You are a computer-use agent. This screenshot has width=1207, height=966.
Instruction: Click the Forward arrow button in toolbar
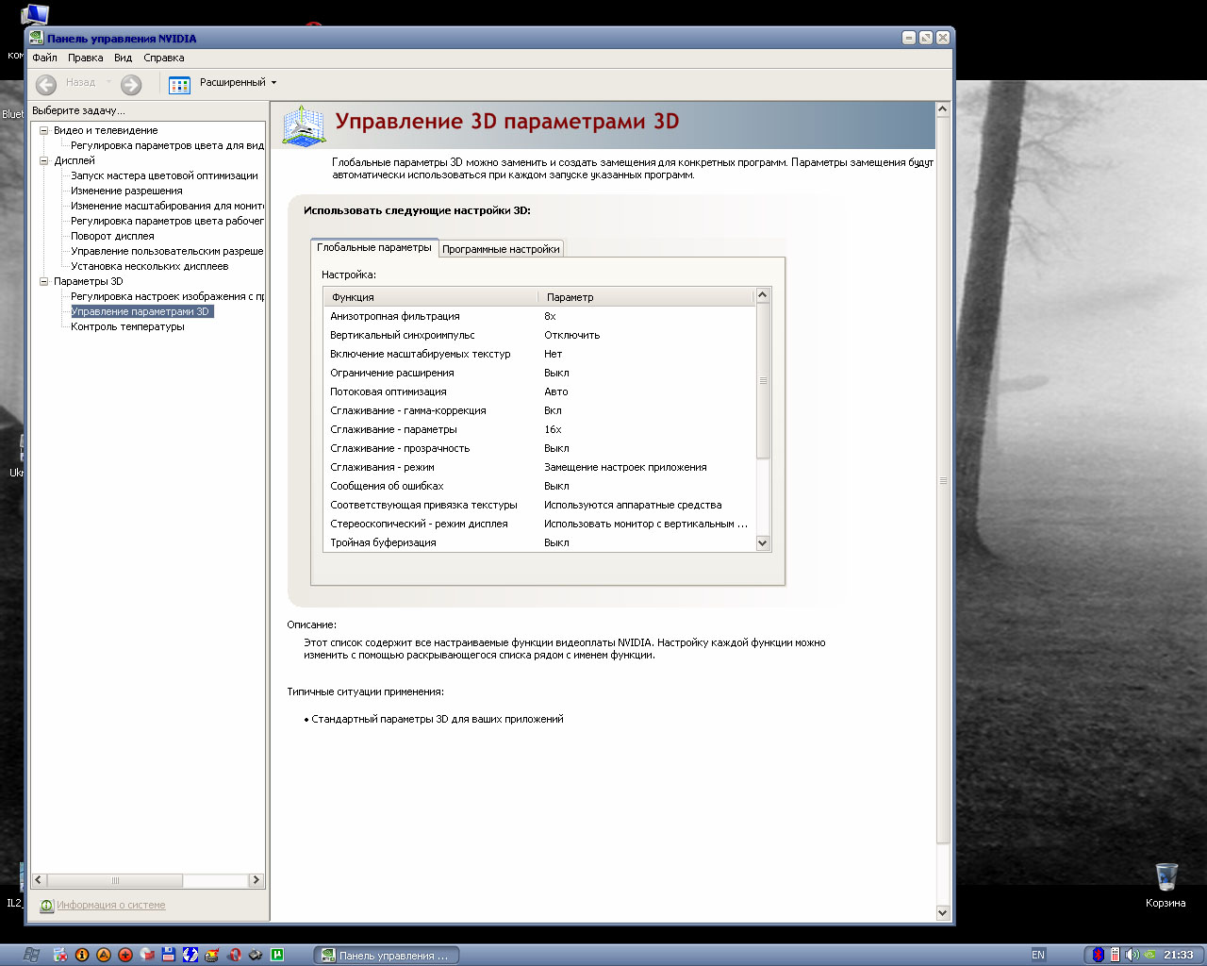point(131,84)
